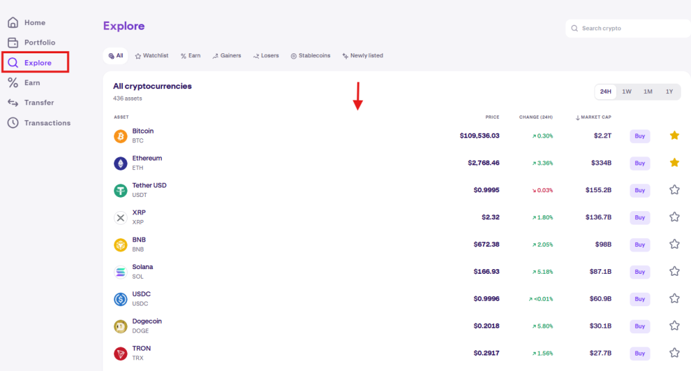Switch to the Earn filter tab
The width and height of the screenshot is (691, 371).
190,56
